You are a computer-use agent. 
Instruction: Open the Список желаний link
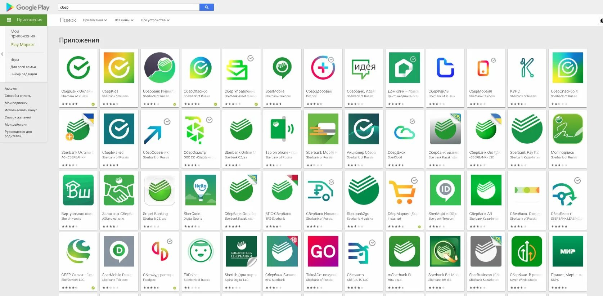click(x=18, y=117)
